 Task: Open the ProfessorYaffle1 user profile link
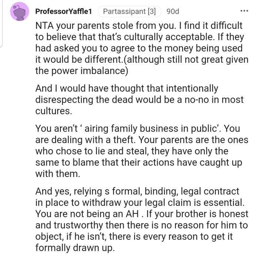pyautogui.click(x=63, y=12)
